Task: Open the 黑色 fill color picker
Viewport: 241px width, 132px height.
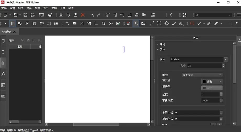Action: pyautogui.click(x=212, y=81)
